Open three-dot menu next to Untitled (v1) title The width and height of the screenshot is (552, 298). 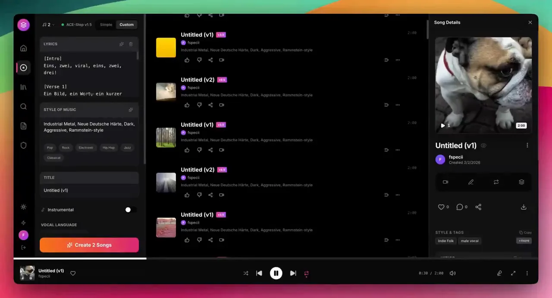527,146
